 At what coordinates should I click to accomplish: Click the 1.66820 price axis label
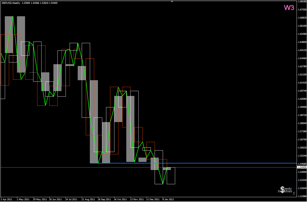(302, 18)
